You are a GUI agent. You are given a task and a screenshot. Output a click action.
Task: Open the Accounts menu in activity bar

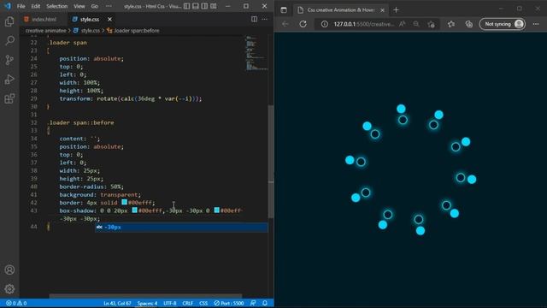click(9, 269)
